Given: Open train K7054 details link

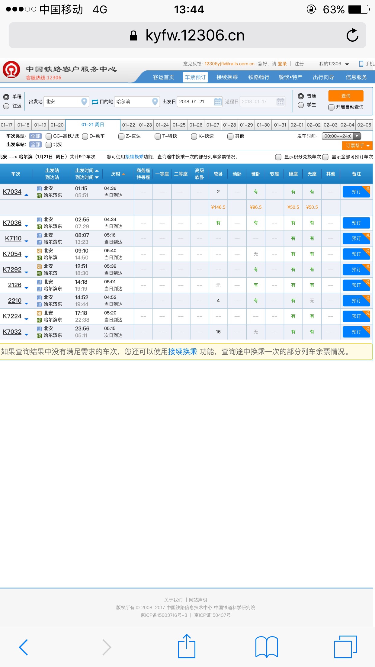Looking at the screenshot, I should pyautogui.click(x=12, y=254).
